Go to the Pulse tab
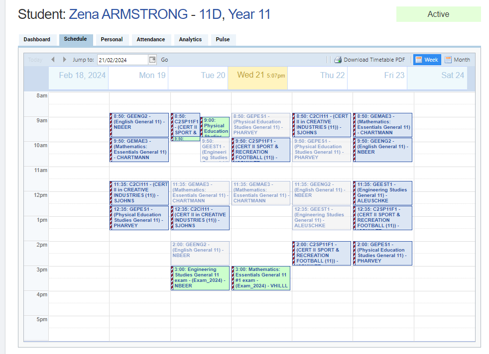The height and width of the screenshot is (354, 489). [223, 40]
